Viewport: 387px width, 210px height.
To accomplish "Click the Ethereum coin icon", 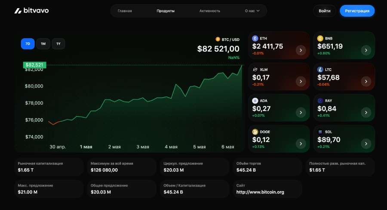I will tap(255, 38).
